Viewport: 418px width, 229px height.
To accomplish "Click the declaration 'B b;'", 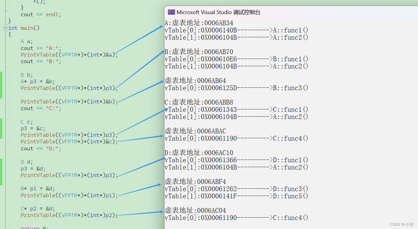I will pos(27,75).
